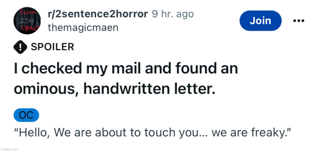Join the r/2sentence2horror community
The image size is (320, 152).
pos(261,21)
